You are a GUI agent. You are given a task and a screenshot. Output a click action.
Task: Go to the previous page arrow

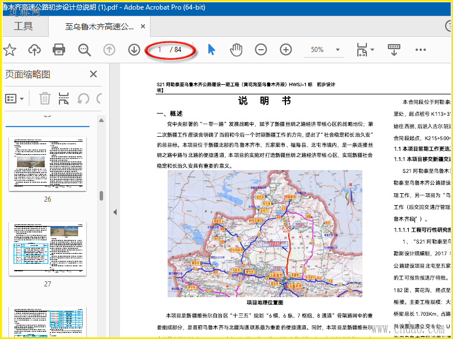click(x=109, y=50)
